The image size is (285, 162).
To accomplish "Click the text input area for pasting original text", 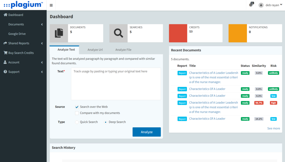I will pyautogui.click(x=116, y=83).
